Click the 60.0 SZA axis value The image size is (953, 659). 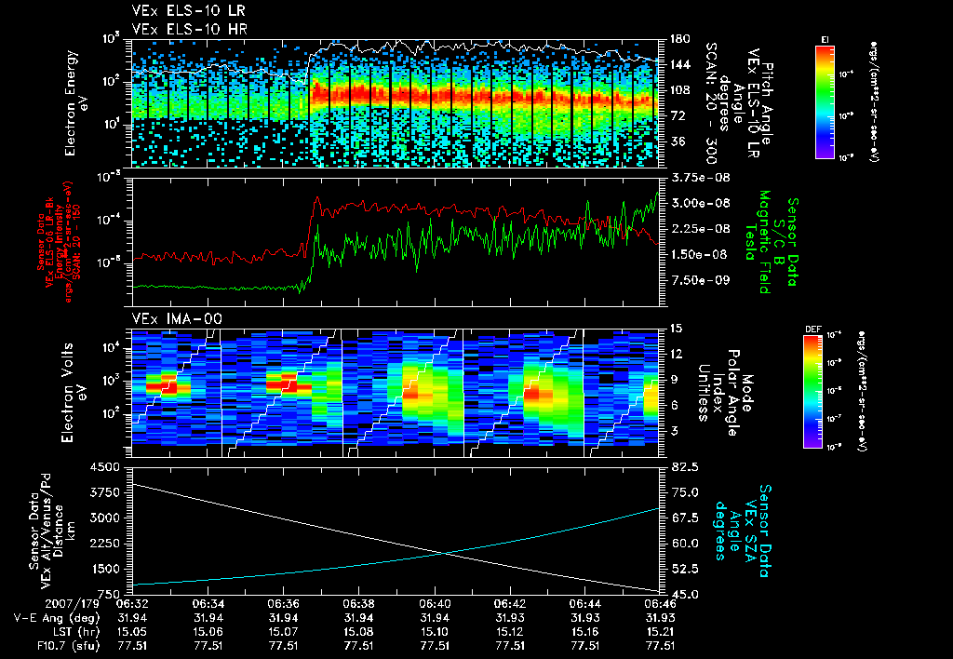pyautogui.click(x=685, y=544)
